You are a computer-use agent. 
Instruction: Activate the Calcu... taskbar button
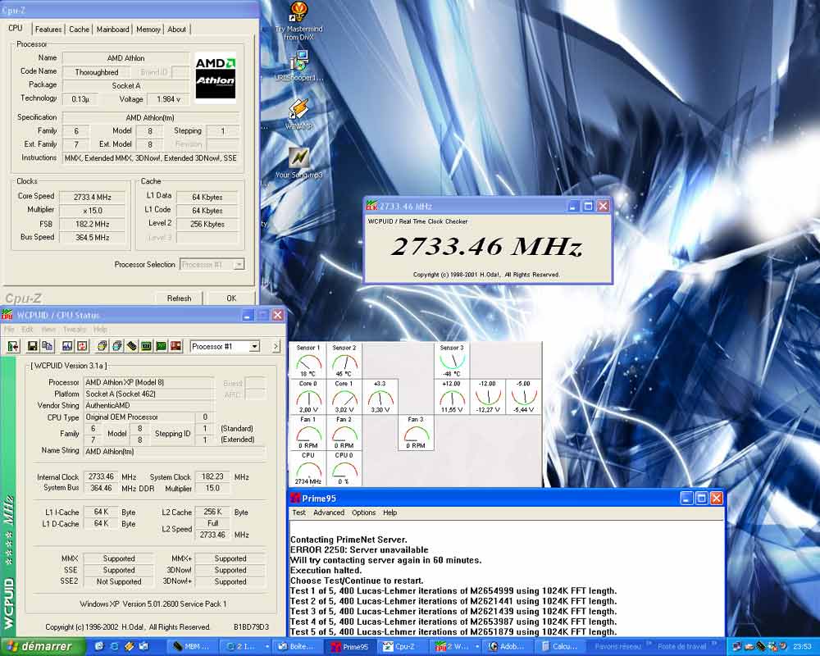559,647
